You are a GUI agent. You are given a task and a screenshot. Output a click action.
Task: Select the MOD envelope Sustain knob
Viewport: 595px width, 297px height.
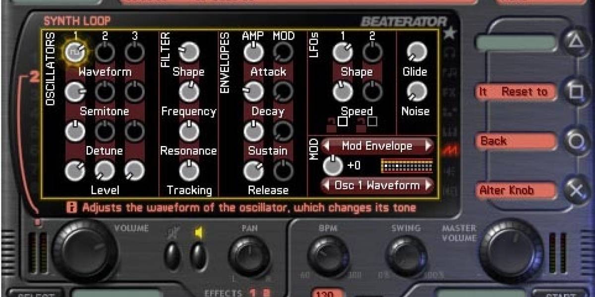tap(283, 131)
